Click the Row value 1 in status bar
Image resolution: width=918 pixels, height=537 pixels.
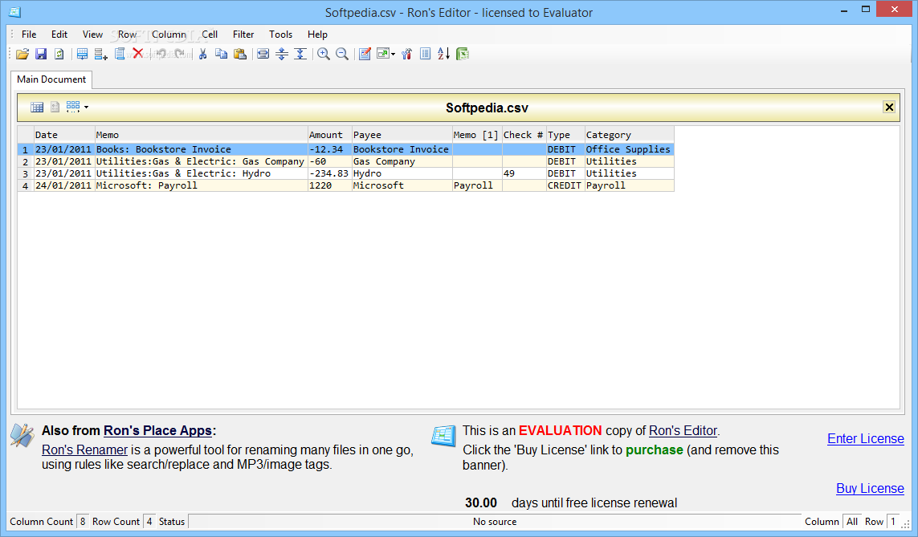[x=893, y=522]
